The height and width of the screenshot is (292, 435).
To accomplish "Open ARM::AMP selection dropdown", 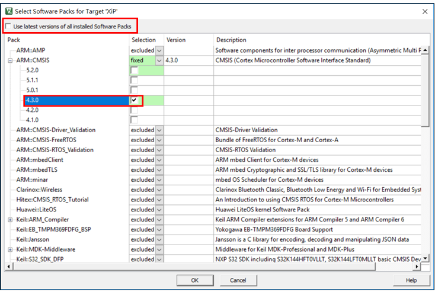I will [x=159, y=50].
